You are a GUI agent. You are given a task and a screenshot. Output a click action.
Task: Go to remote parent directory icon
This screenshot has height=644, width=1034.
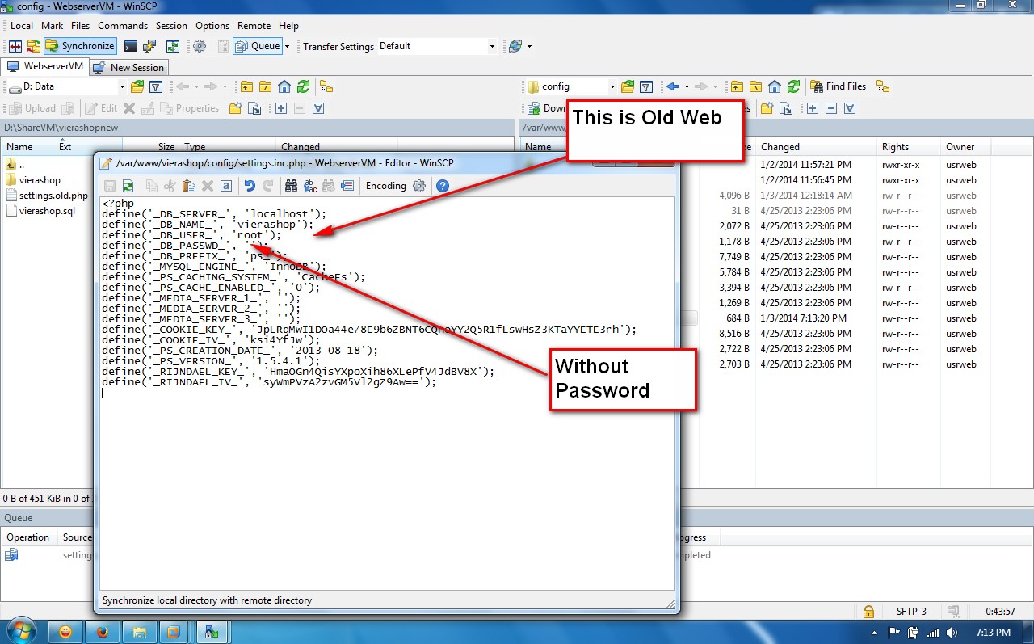point(735,86)
